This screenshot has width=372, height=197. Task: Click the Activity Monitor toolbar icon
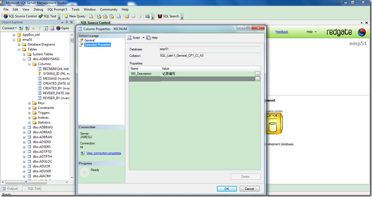point(147,16)
